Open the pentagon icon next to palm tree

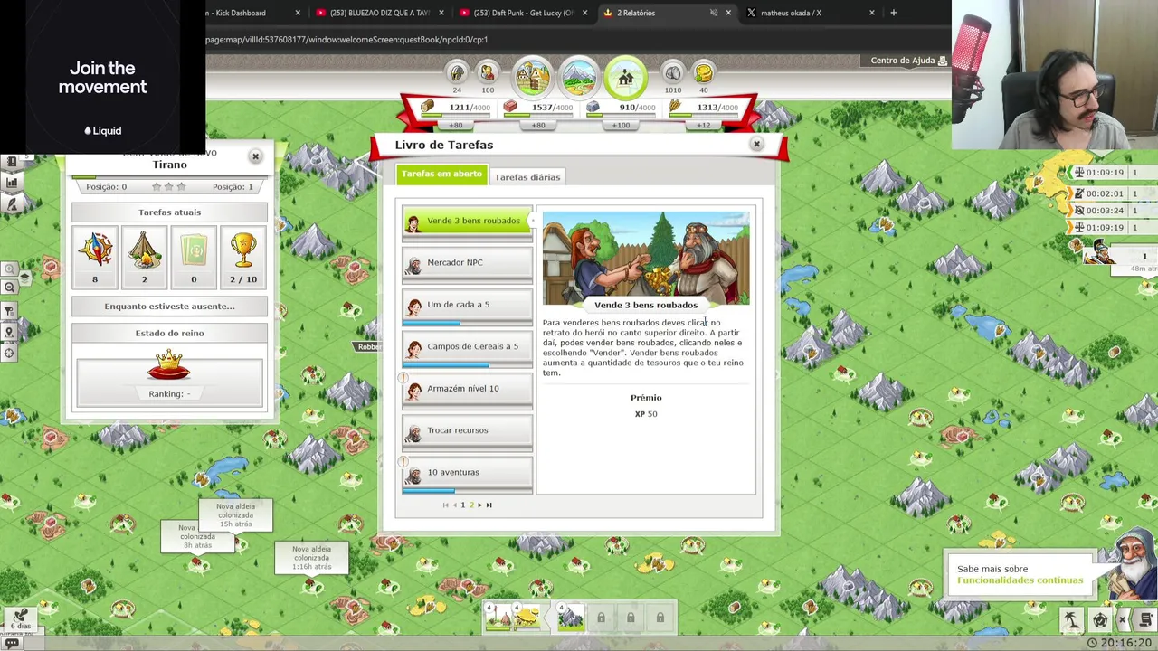coord(1100,620)
